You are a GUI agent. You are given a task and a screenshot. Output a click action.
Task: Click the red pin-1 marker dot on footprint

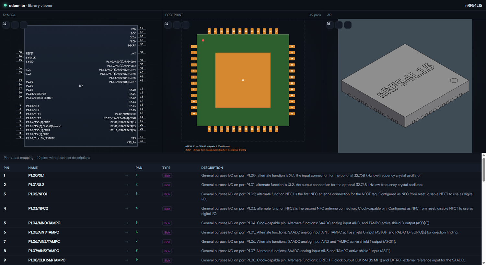click(203, 40)
